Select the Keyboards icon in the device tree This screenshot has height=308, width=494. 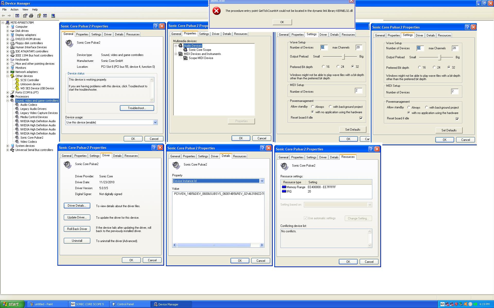click(x=12, y=60)
